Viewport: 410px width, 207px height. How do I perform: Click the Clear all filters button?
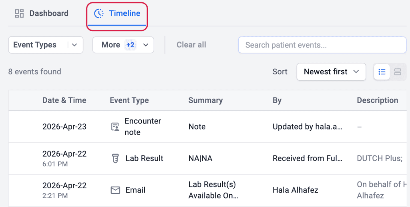191,45
